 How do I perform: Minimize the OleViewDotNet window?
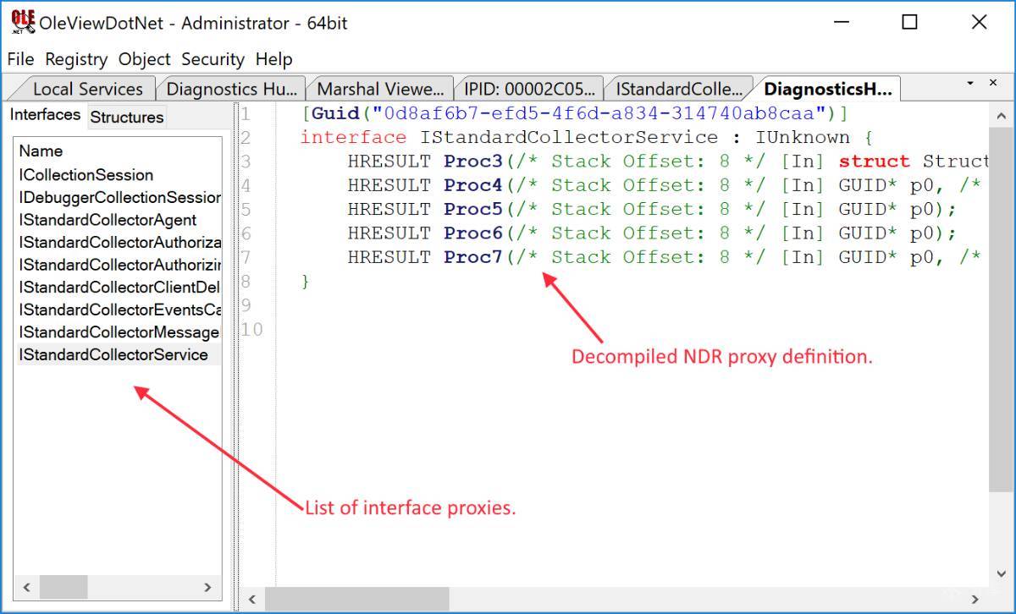coord(841,23)
